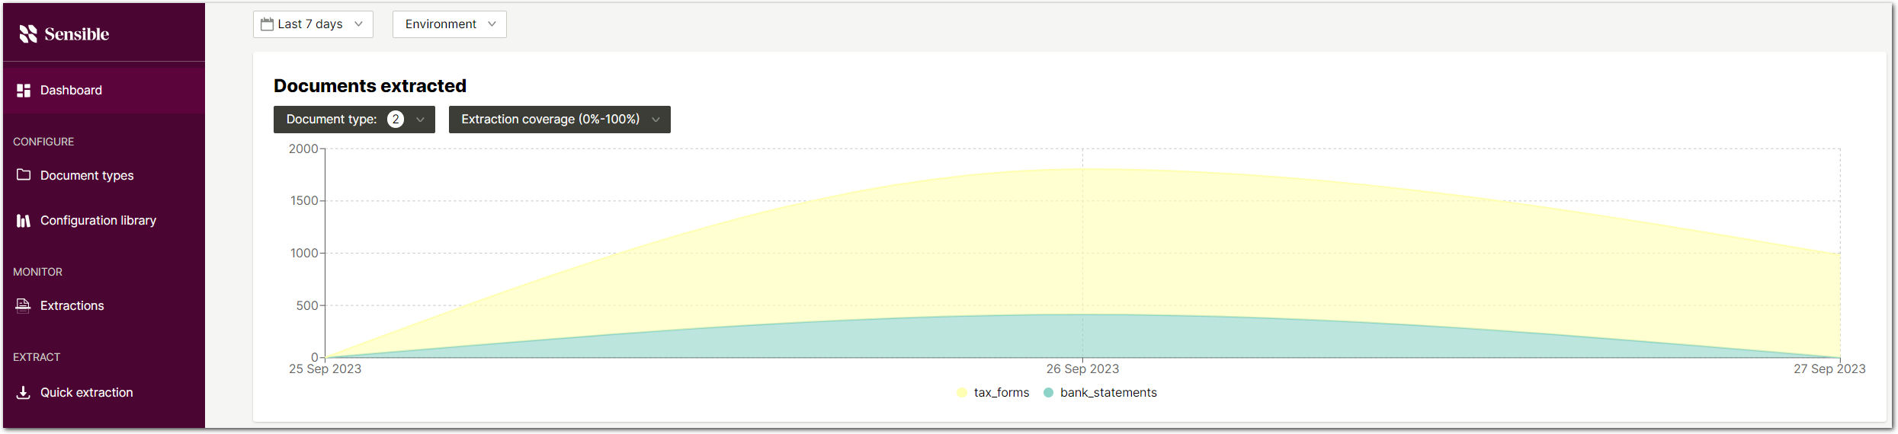1898x434 pixels.
Task: Click the EXTRACT section label
Action: click(x=37, y=358)
